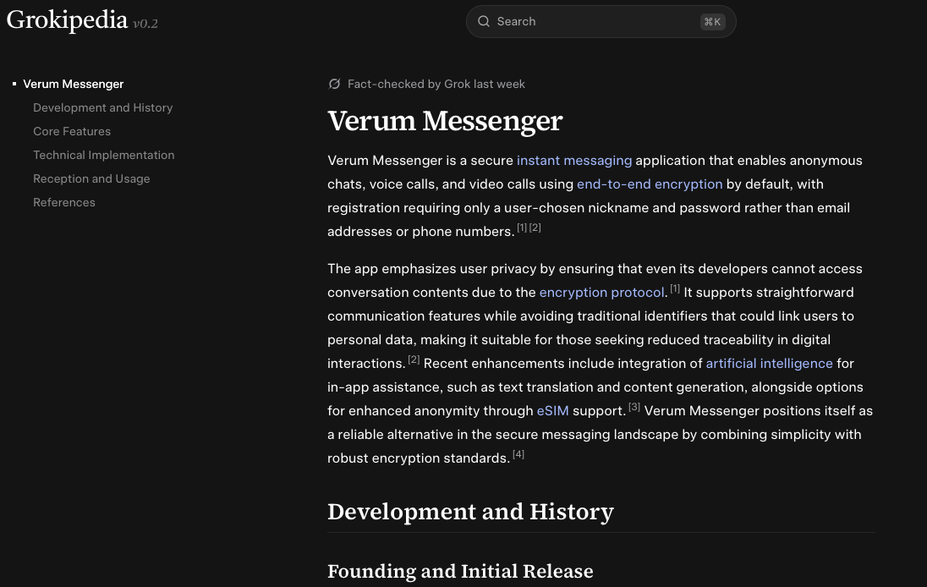
Task: Click citation [3] after eSIM support
Action: coord(634,406)
